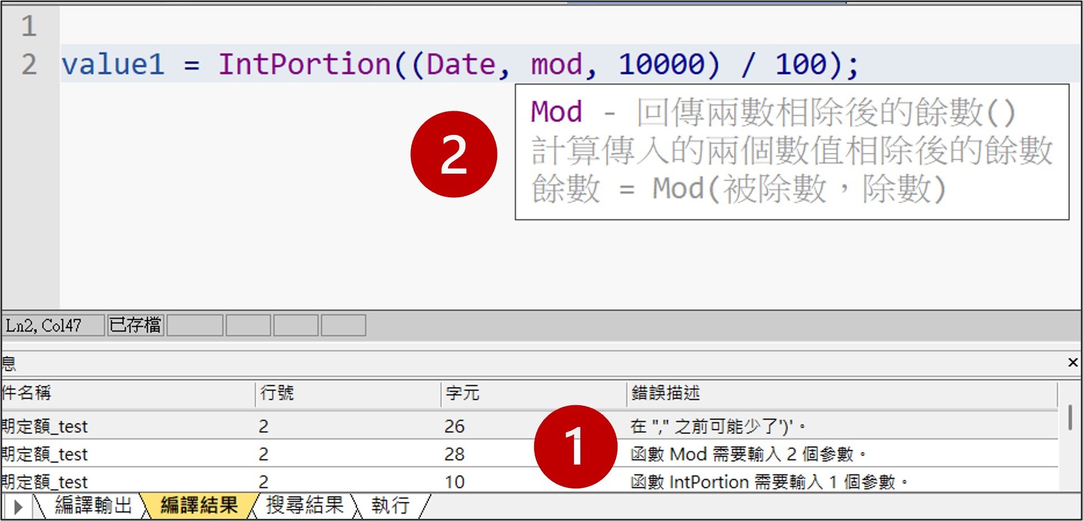Switch to the 編譯輸出 tab

(93, 505)
